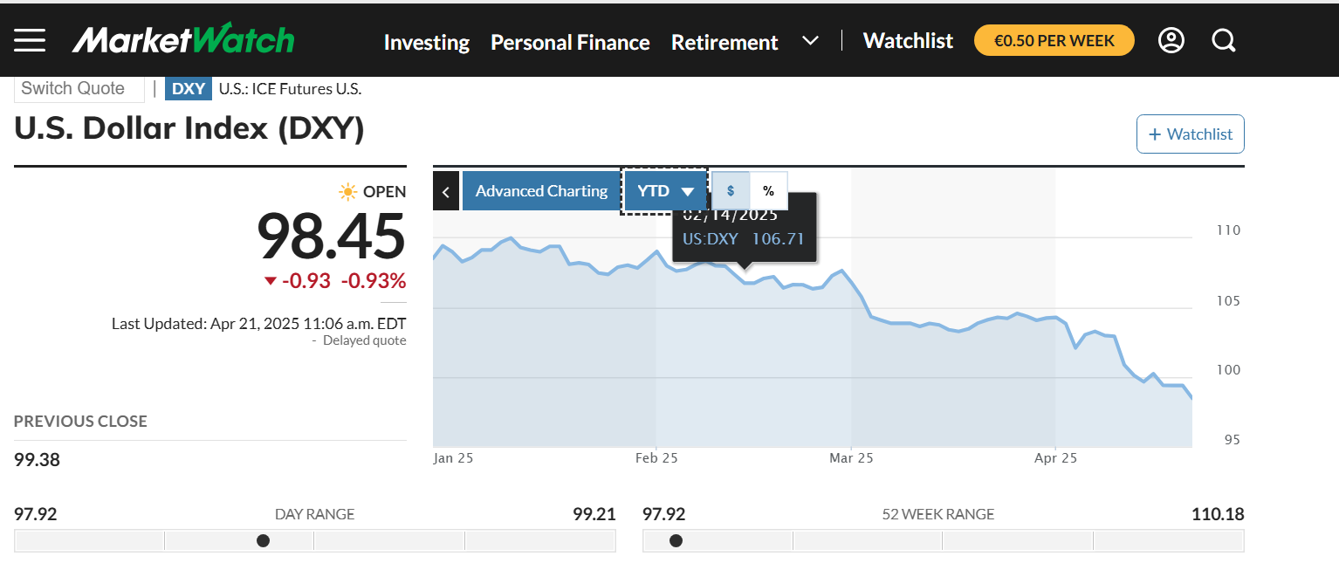Open the YTD time range dropdown
The image size is (1339, 563).
click(x=664, y=191)
